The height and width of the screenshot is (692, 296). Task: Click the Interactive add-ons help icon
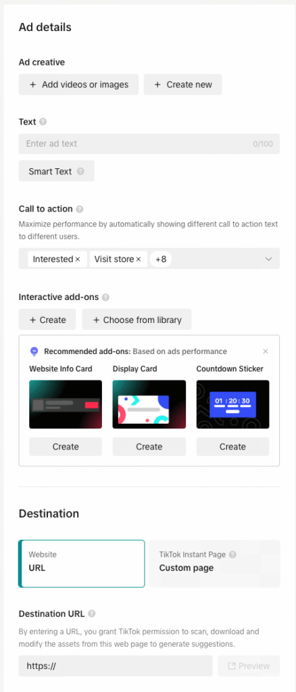coord(105,297)
